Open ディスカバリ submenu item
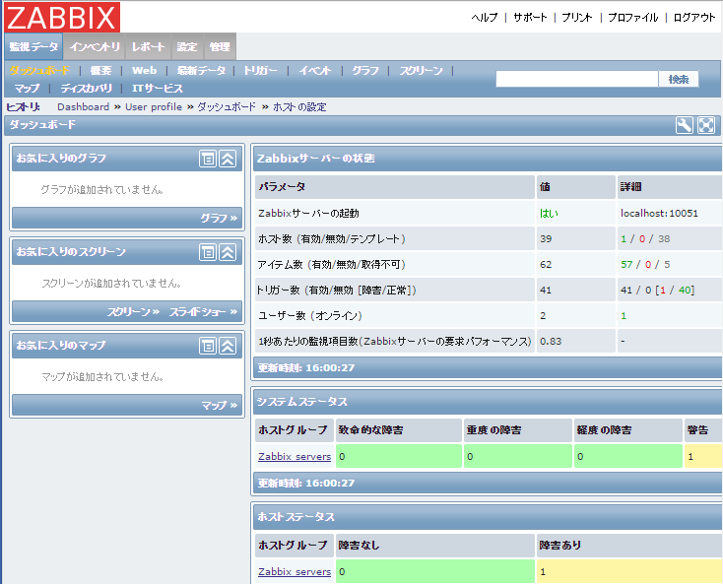Image resolution: width=723 pixels, height=584 pixels. tap(87, 88)
